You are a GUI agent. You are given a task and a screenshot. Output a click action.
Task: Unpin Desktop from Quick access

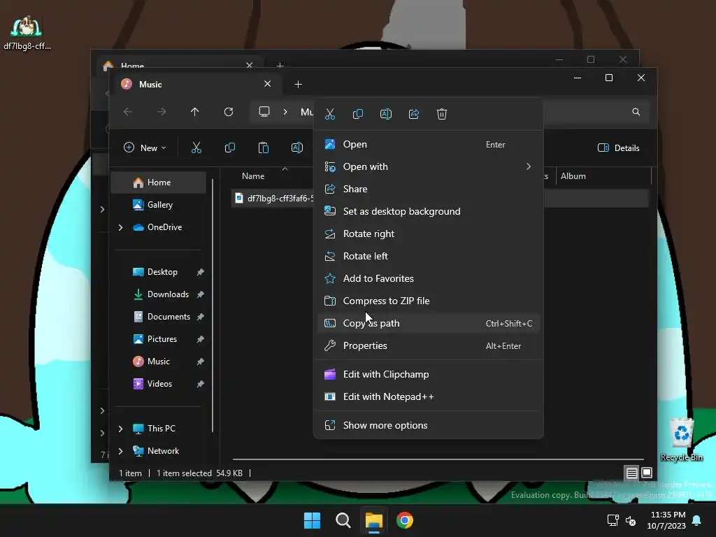(200, 272)
